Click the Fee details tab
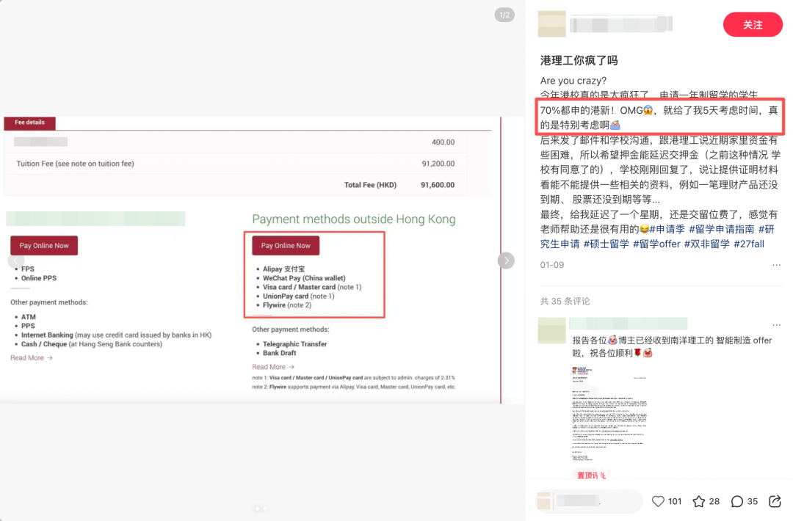 click(29, 123)
